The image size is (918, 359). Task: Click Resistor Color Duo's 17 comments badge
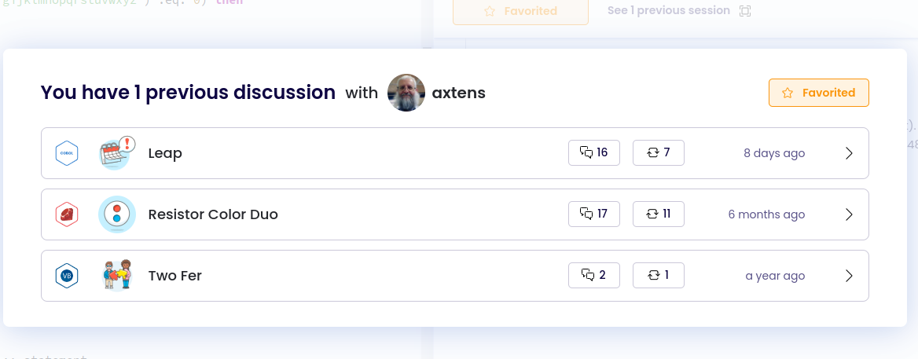594,214
